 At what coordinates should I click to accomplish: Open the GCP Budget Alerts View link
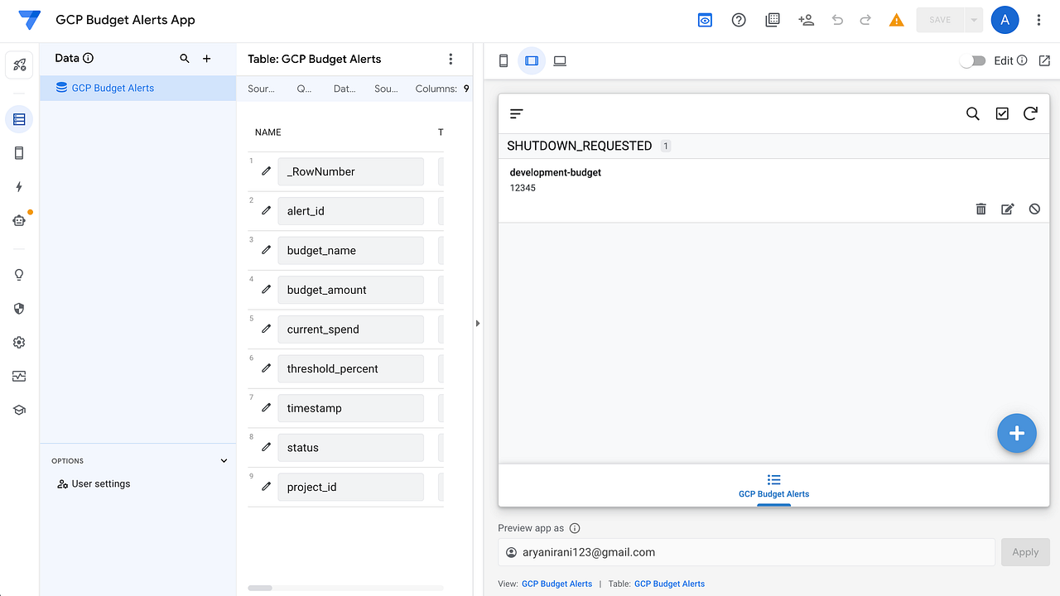556,584
